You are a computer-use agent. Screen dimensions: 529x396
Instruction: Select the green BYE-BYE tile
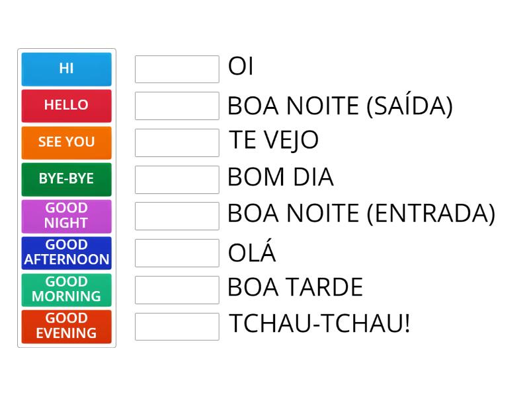tap(66, 179)
